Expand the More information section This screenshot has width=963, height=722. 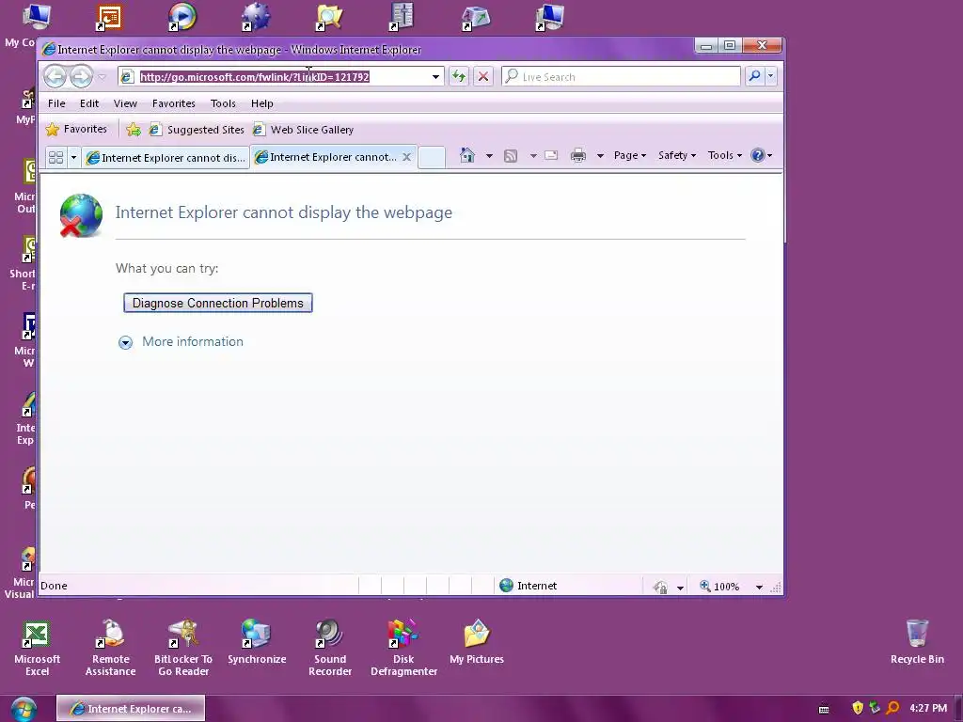pyautogui.click(x=125, y=342)
